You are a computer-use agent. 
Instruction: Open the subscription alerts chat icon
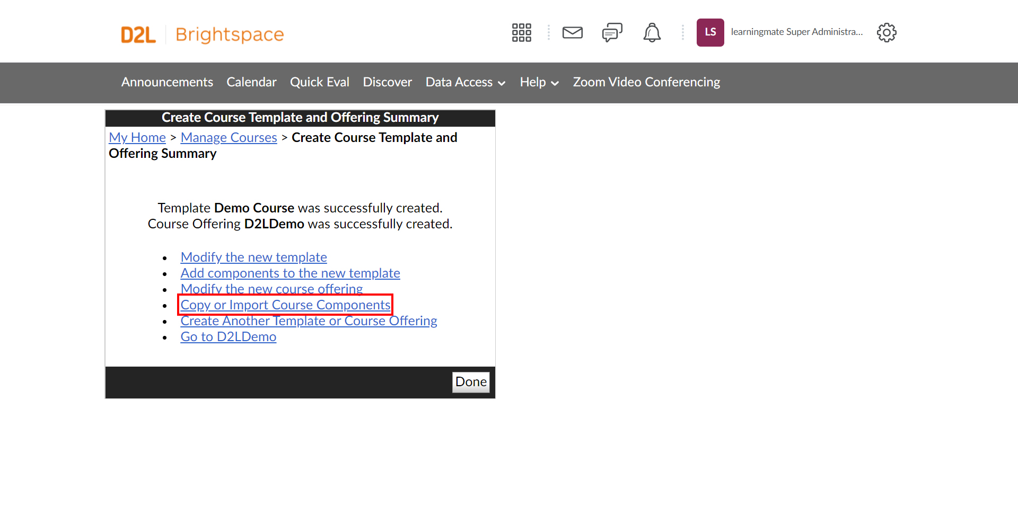coord(612,32)
